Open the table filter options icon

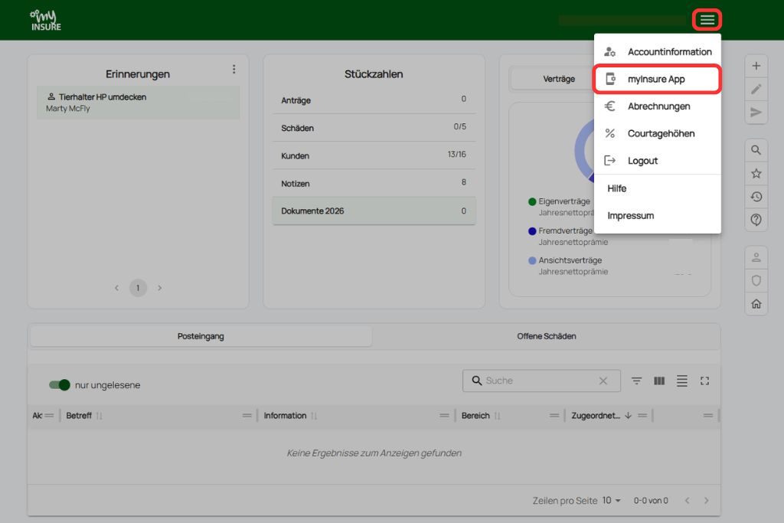(636, 381)
